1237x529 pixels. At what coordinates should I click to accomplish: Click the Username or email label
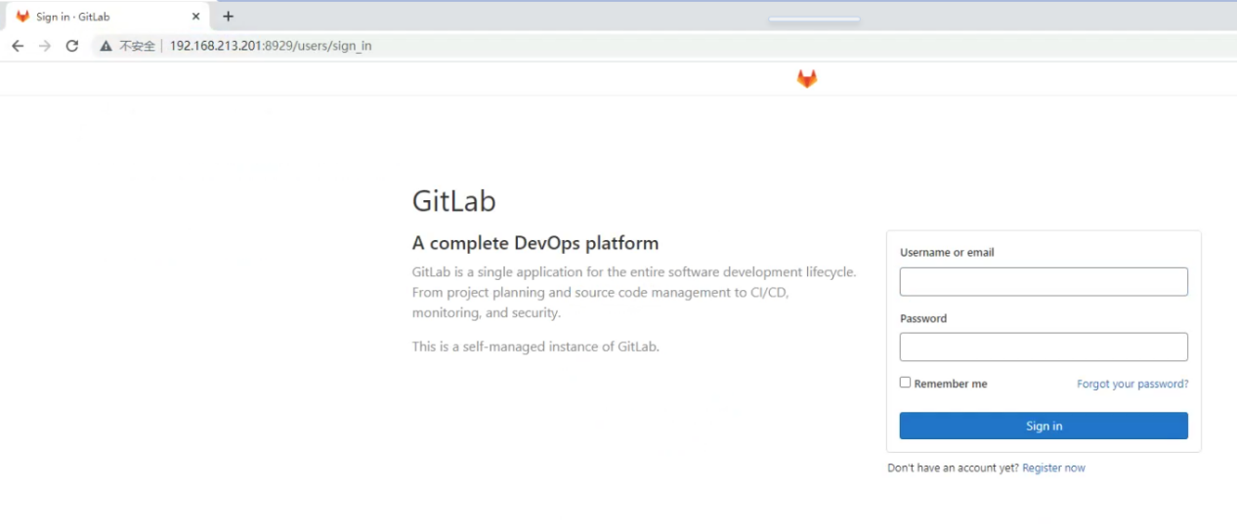[947, 253]
